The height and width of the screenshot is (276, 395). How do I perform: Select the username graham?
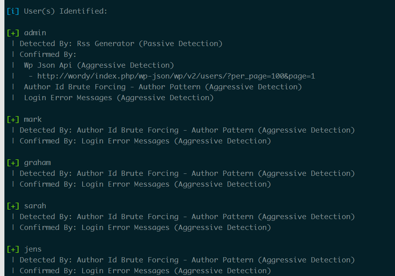point(37,163)
